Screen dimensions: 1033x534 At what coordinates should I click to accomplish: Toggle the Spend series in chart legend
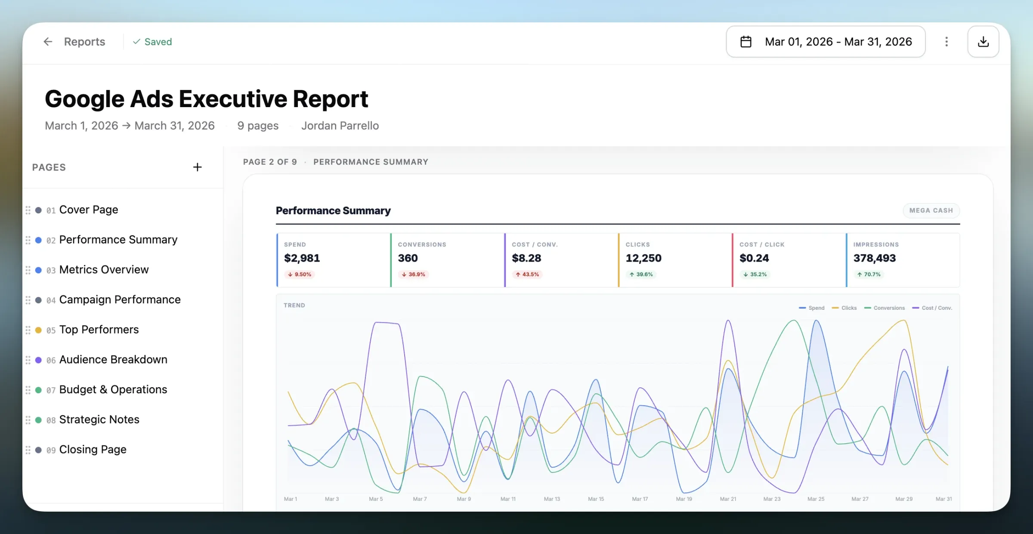click(812, 308)
